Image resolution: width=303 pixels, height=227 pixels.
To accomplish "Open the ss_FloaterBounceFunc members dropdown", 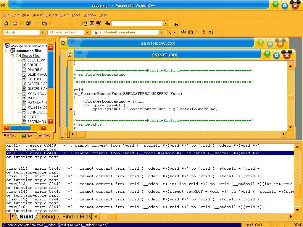I will 162,32.
